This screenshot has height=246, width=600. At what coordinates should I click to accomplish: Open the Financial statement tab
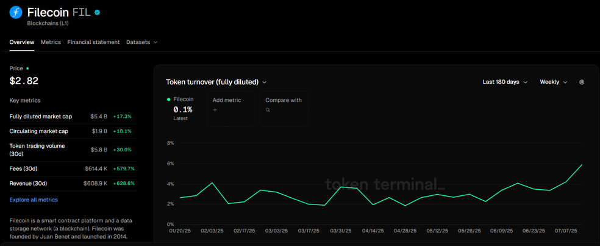93,42
